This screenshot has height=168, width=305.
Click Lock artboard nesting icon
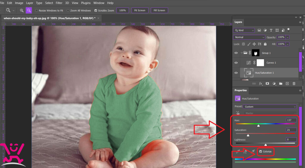pyautogui.click(x=259, y=44)
